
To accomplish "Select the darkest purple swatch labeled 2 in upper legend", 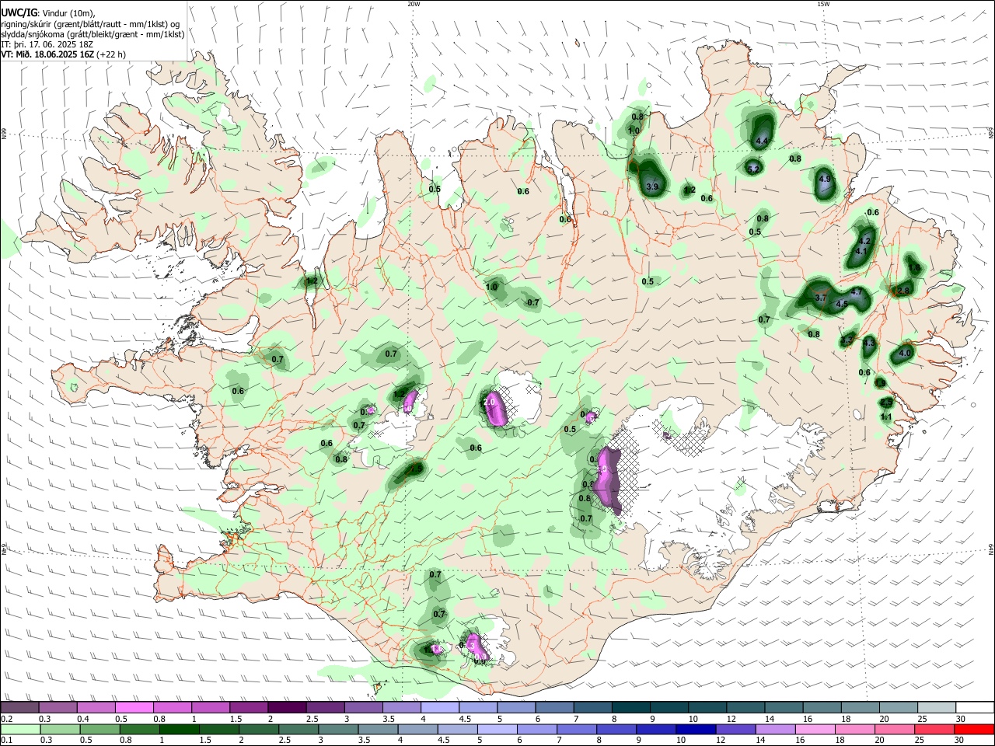I will coord(287,708).
